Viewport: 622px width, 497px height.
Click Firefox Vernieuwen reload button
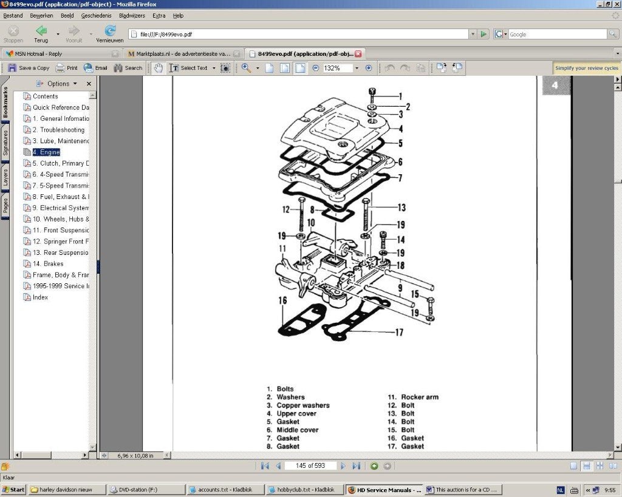click(110, 34)
